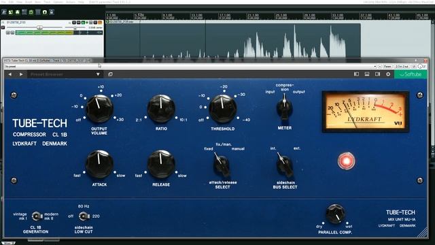Choose the manual attack/release position

pyautogui.click(x=238, y=149)
